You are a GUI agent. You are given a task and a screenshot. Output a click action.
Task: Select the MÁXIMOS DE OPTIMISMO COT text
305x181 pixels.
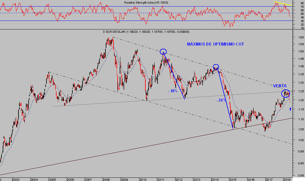point(215,44)
